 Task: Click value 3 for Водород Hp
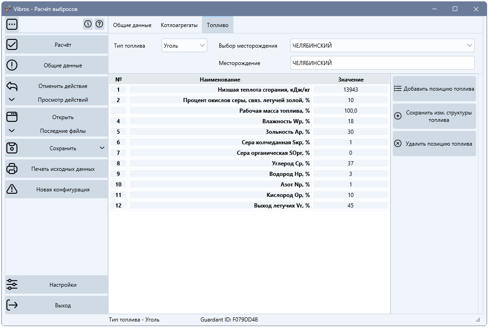coord(351,174)
